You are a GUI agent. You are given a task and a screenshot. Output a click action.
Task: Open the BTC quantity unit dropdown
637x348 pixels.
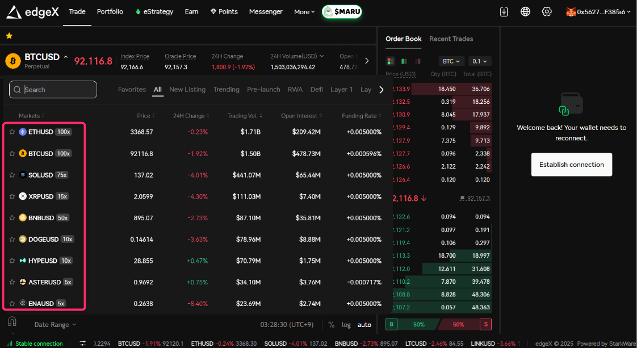[451, 61]
